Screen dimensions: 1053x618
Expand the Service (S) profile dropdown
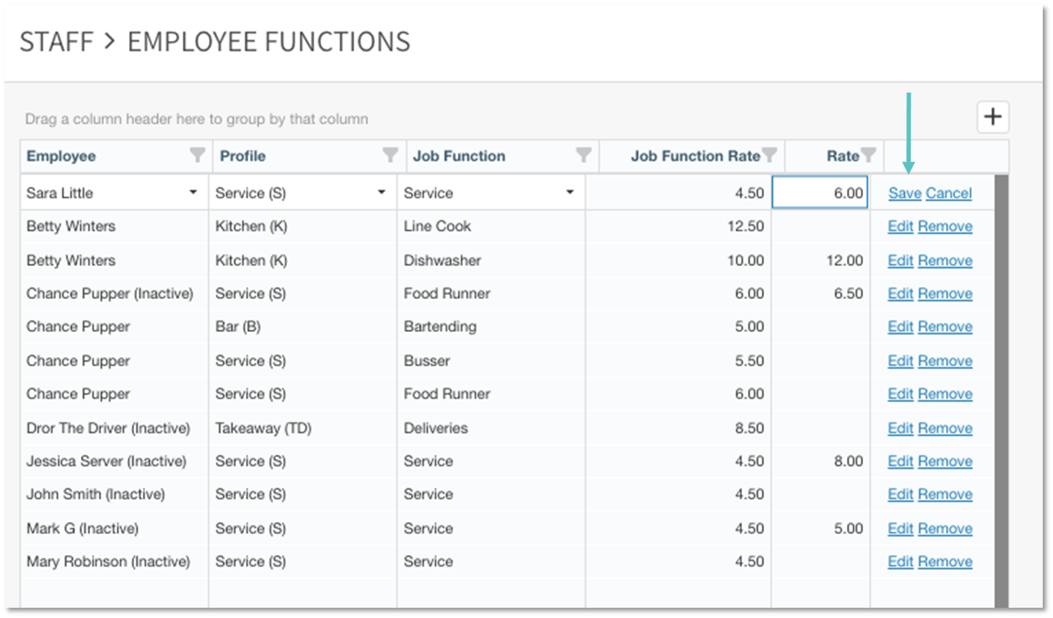[x=381, y=193]
